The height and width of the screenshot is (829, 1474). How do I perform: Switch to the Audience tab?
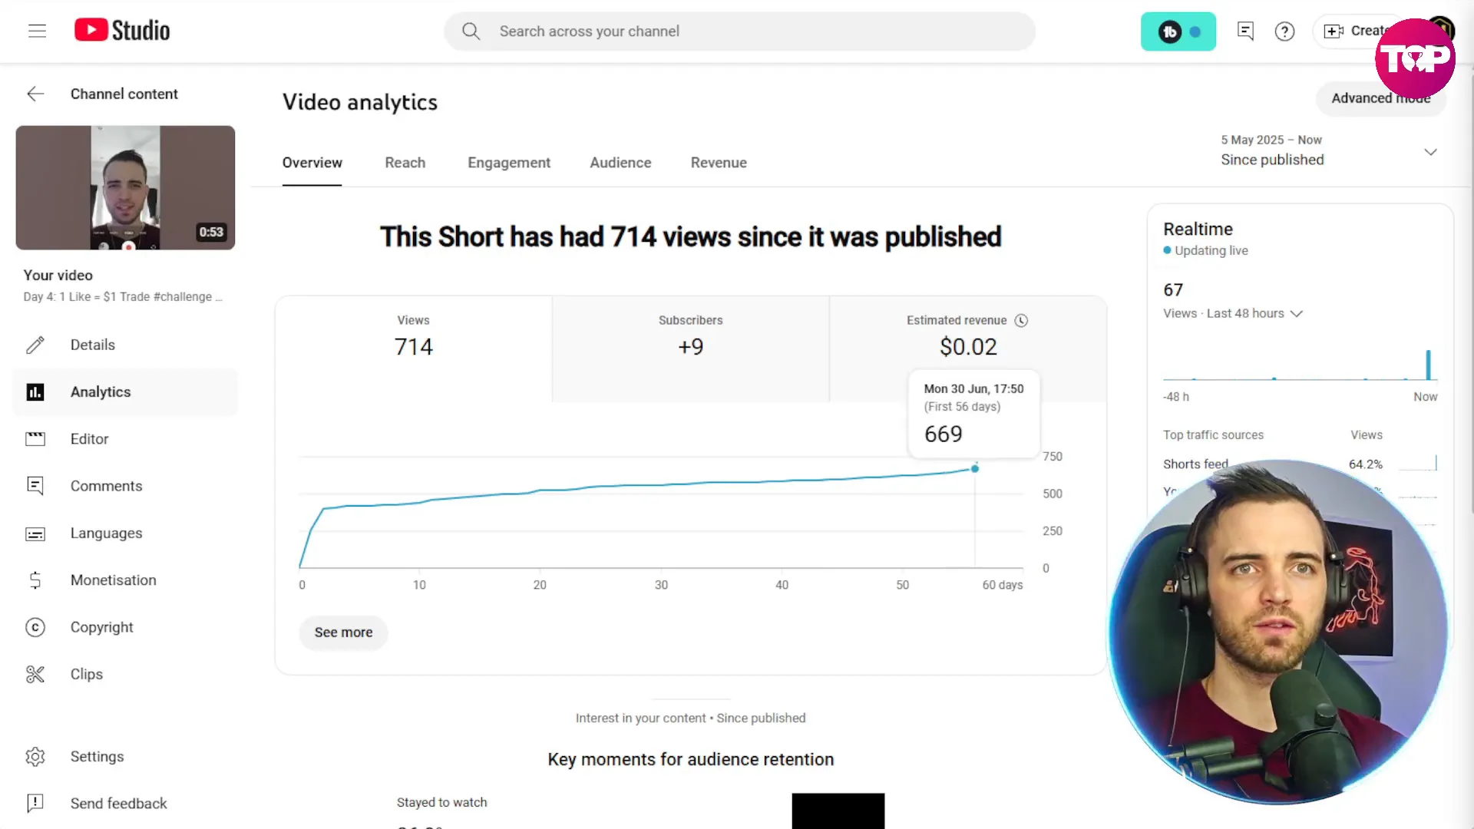[x=620, y=163]
